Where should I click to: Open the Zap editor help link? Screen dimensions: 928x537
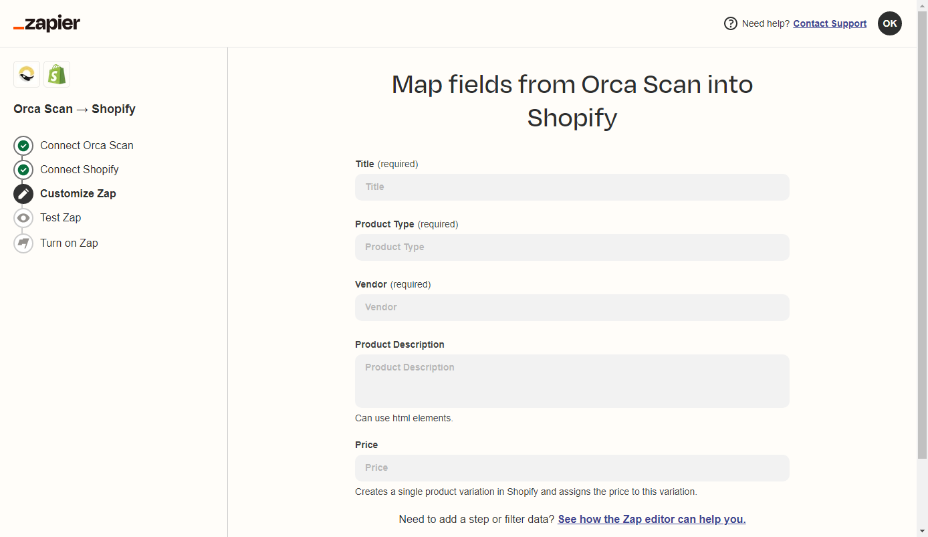point(652,520)
